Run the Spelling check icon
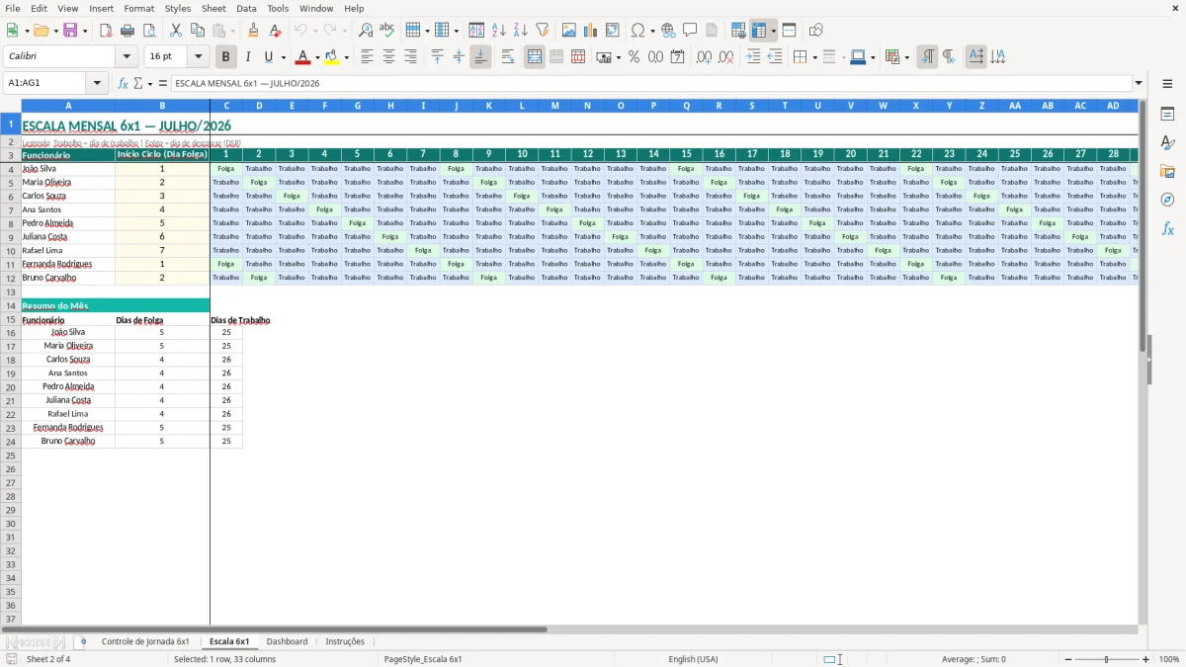Image resolution: width=1186 pixels, height=667 pixels. click(x=387, y=31)
